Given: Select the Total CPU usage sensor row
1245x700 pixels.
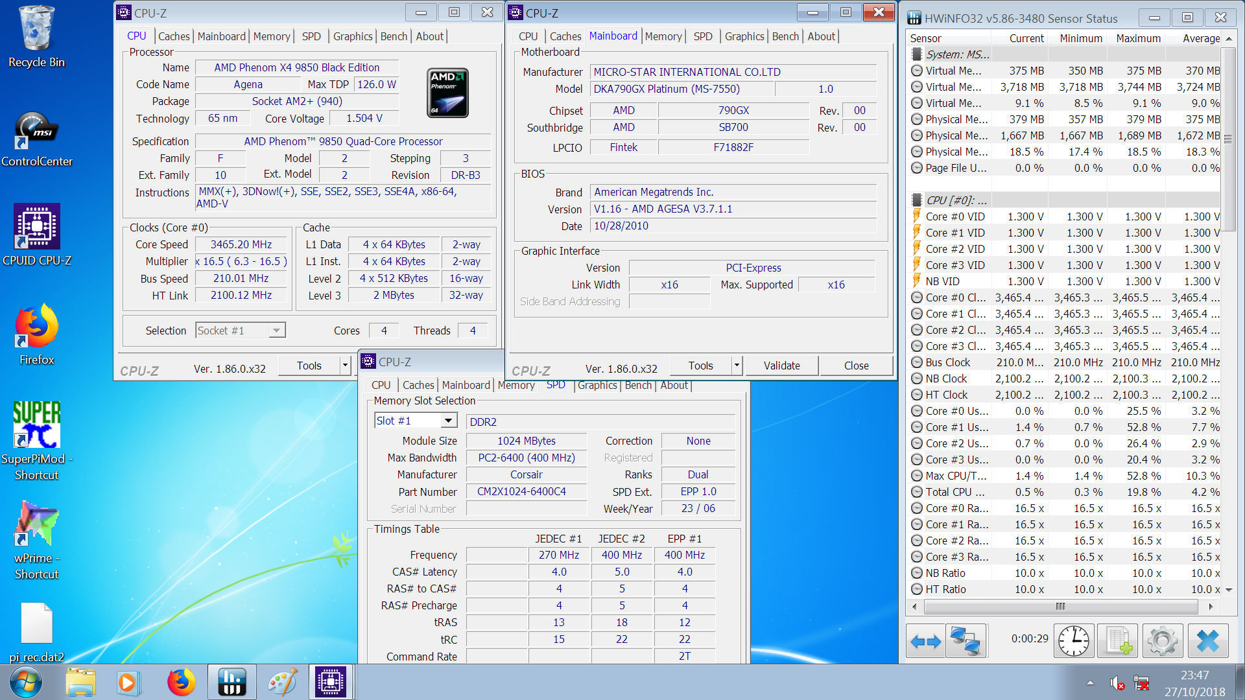Looking at the screenshot, I should click(x=1064, y=492).
